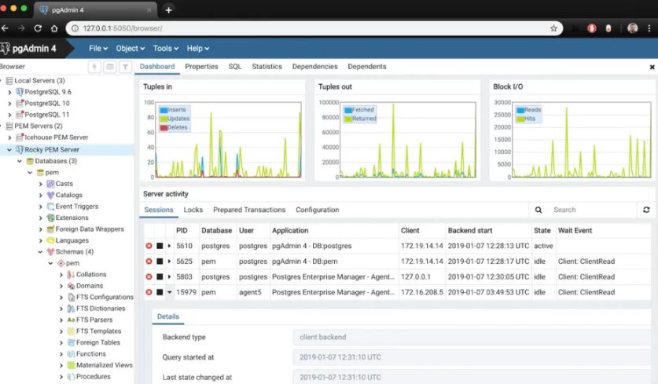
Task: Click the Query Tool icon in Browser panel
Action: 94,67
